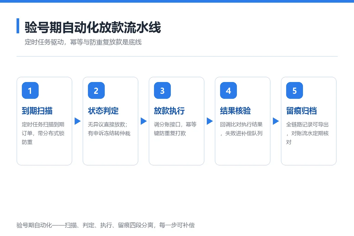This screenshot has height=236, width=354.
Task: Click the number 1 step badge
Action: point(30,91)
